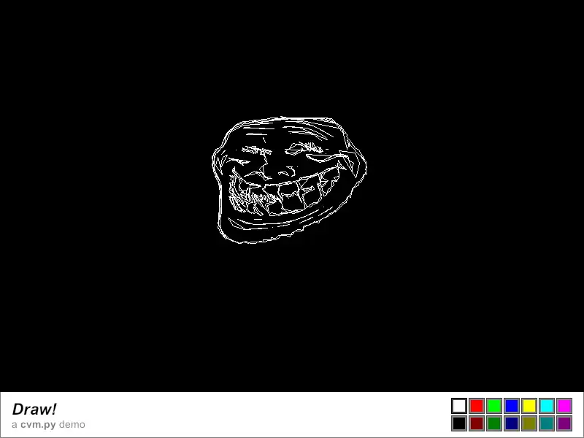Select the black color swatch
The image size is (584, 438).
459,423
